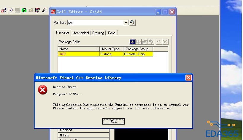Click the red error icon in Runtime dialog
243x140 pixels.
tap(43, 90)
